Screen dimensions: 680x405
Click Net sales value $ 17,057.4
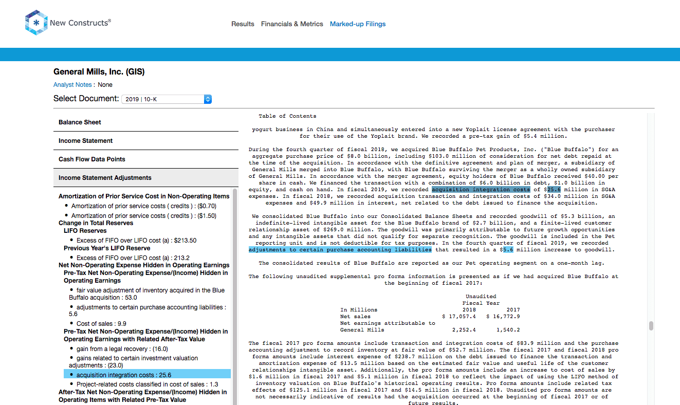tap(459, 317)
